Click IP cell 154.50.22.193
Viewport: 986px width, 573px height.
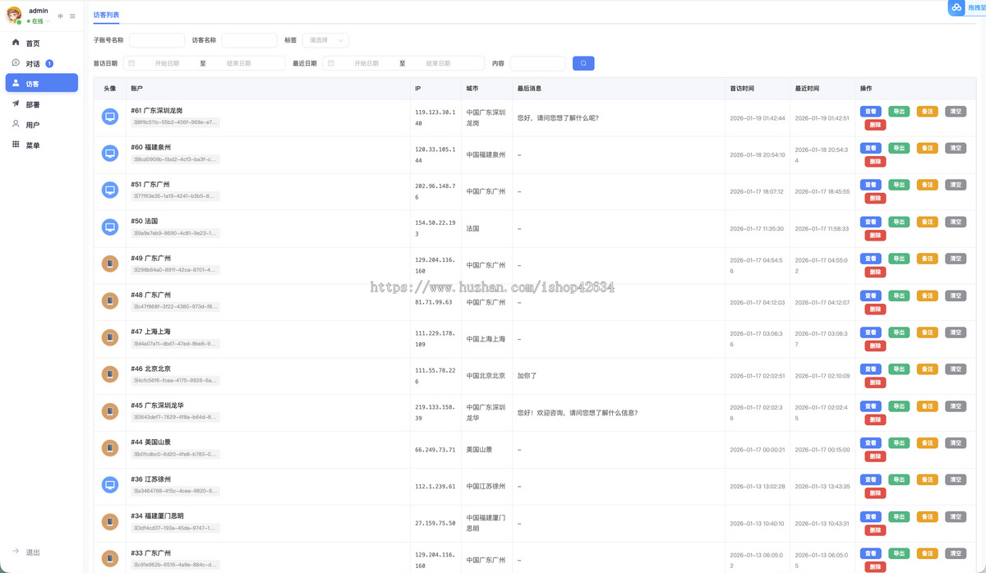[x=435, y=228]
